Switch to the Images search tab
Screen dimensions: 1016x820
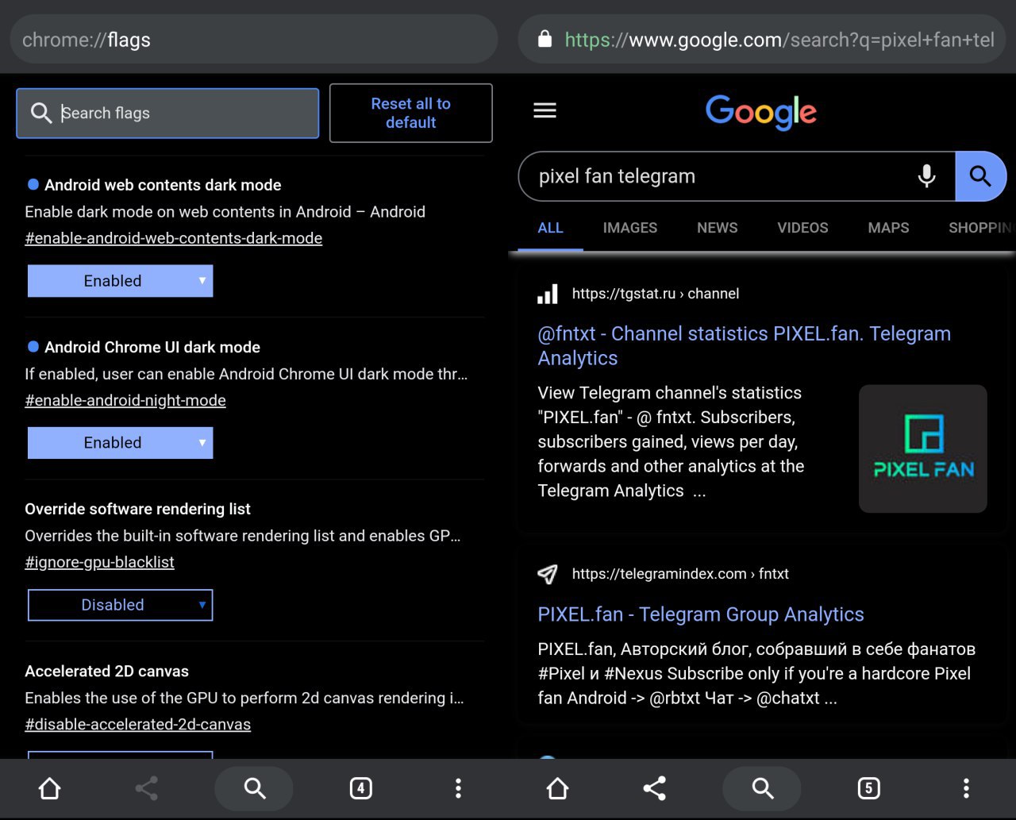coord(629,228)
